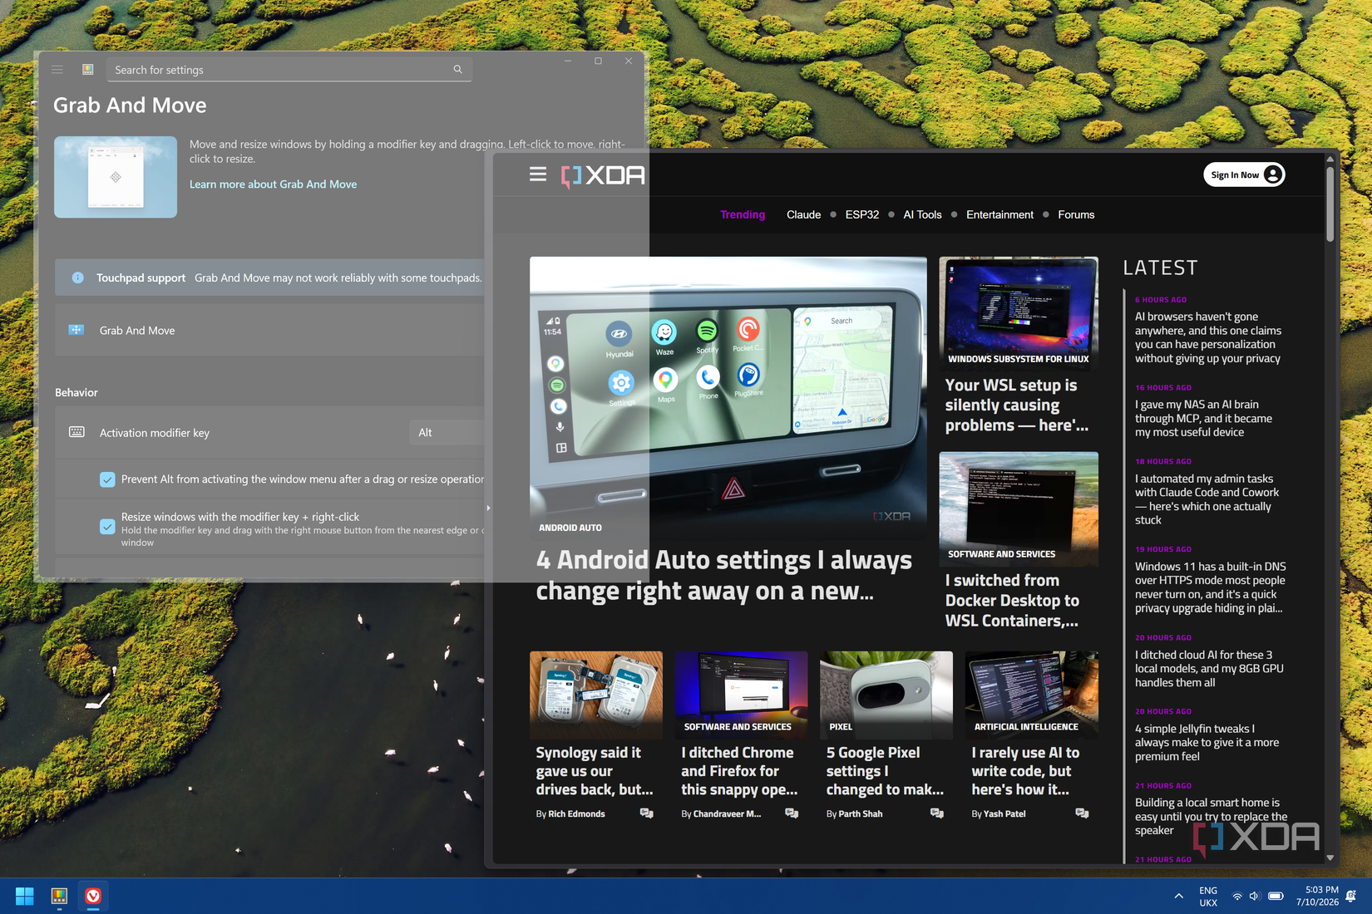
Task: Open the notification bell in taskbar
Action: pyautogui.click(x=1351, y=897)
